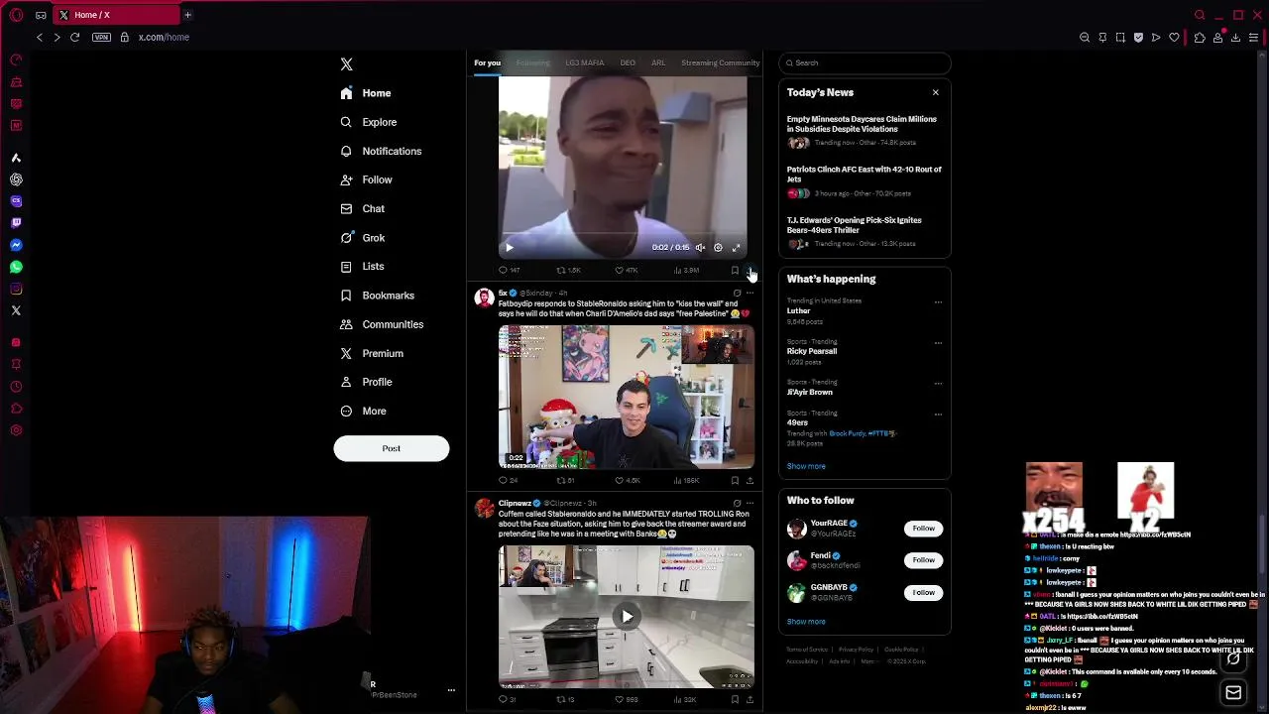Open Easy Setup sliders icon
Image resolution: width=1269 pixels, height=714 pixels.
click(x=1254, y=37)
